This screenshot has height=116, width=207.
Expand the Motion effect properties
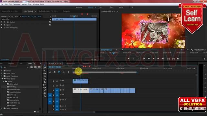tap(2, 22)
